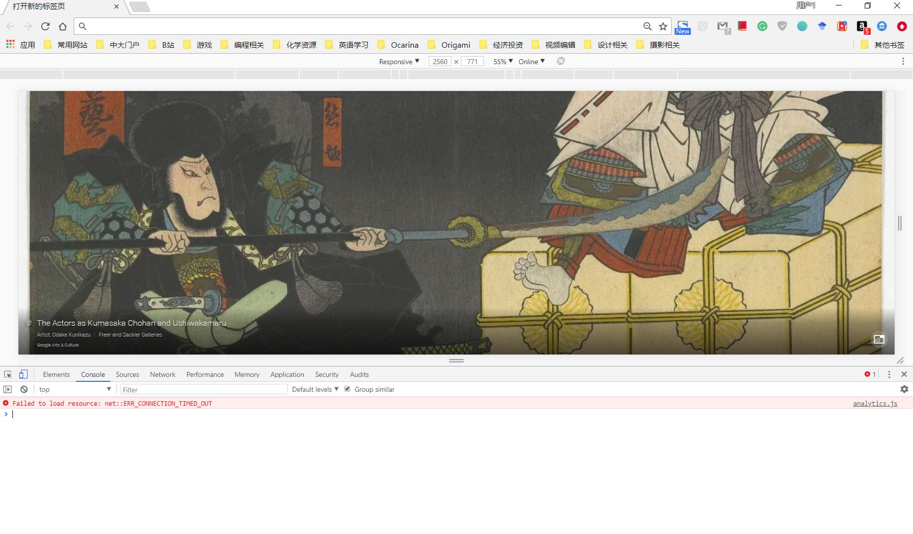Uncheck the Group similar checkbox
This screenshot has width=913, height=534.
pos(347,389)
